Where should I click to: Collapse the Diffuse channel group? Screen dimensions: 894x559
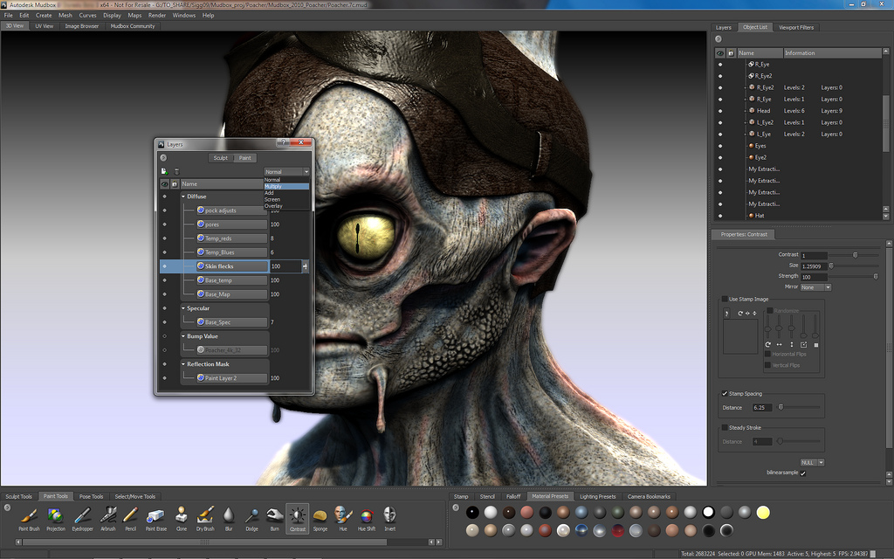(x=183, y=197)
